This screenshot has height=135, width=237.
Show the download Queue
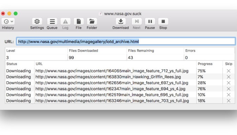click(52, 22)
